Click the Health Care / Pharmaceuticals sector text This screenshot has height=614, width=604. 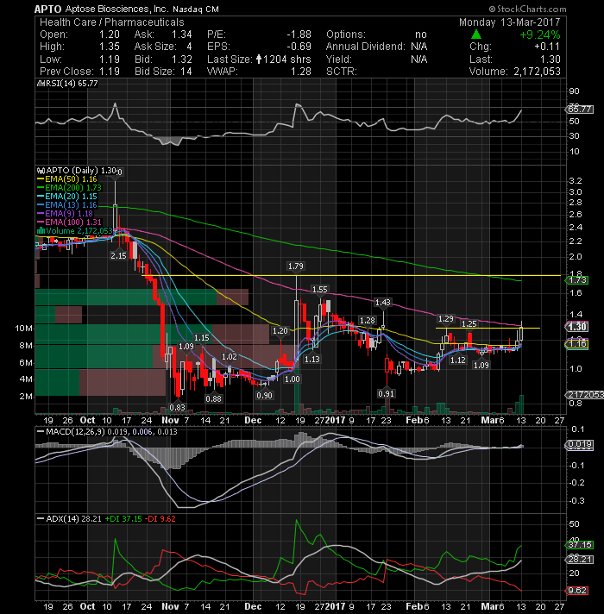(111, 22)
